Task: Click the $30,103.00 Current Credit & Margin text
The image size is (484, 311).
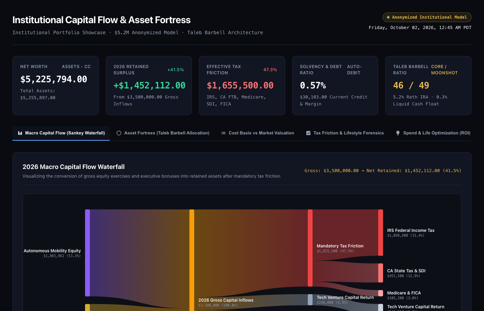Action: (334, 101)
